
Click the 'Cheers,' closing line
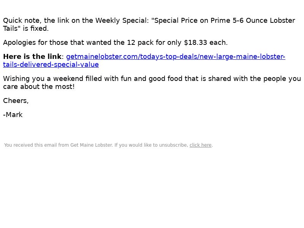16,101
